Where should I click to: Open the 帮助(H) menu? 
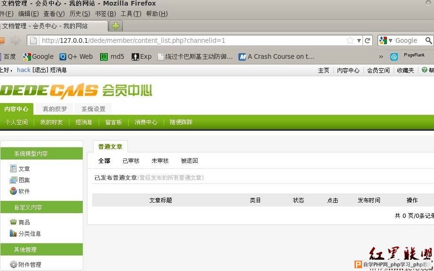(x=157, y=14)
